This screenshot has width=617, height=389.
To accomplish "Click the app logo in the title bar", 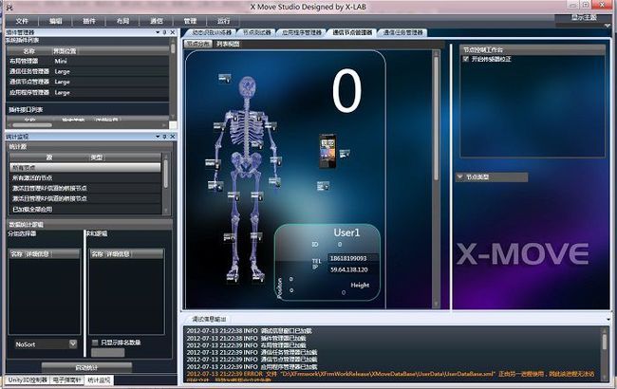I will click(x=9, y=7).
